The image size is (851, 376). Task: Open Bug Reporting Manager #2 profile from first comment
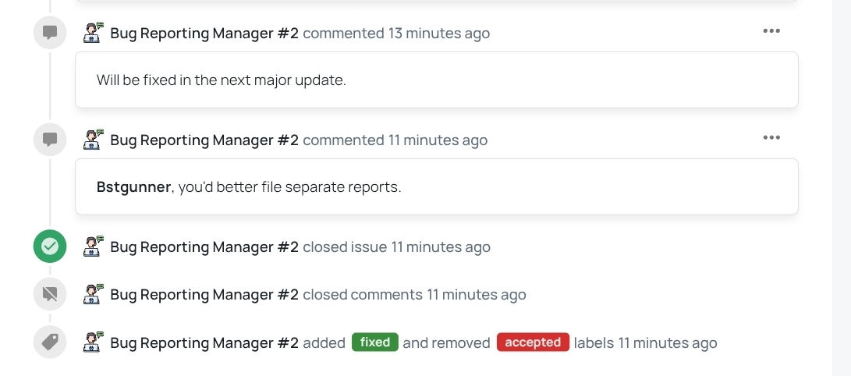pos(204,33)
